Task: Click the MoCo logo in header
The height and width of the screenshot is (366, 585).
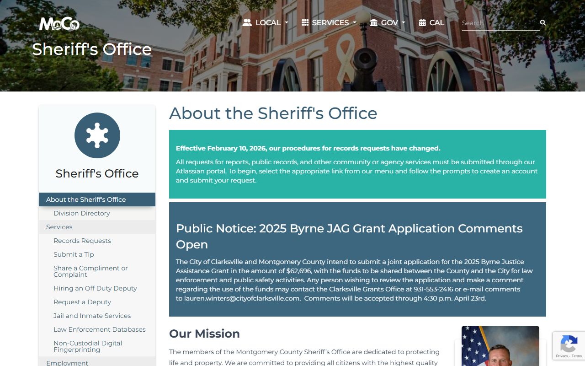Action: (59, 23)
